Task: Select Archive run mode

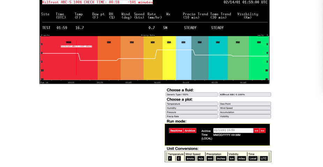Action: [190, 130]
